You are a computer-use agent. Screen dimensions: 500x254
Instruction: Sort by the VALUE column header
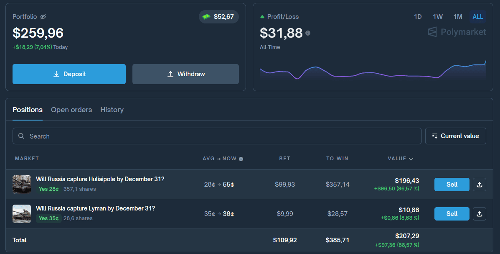400,159
